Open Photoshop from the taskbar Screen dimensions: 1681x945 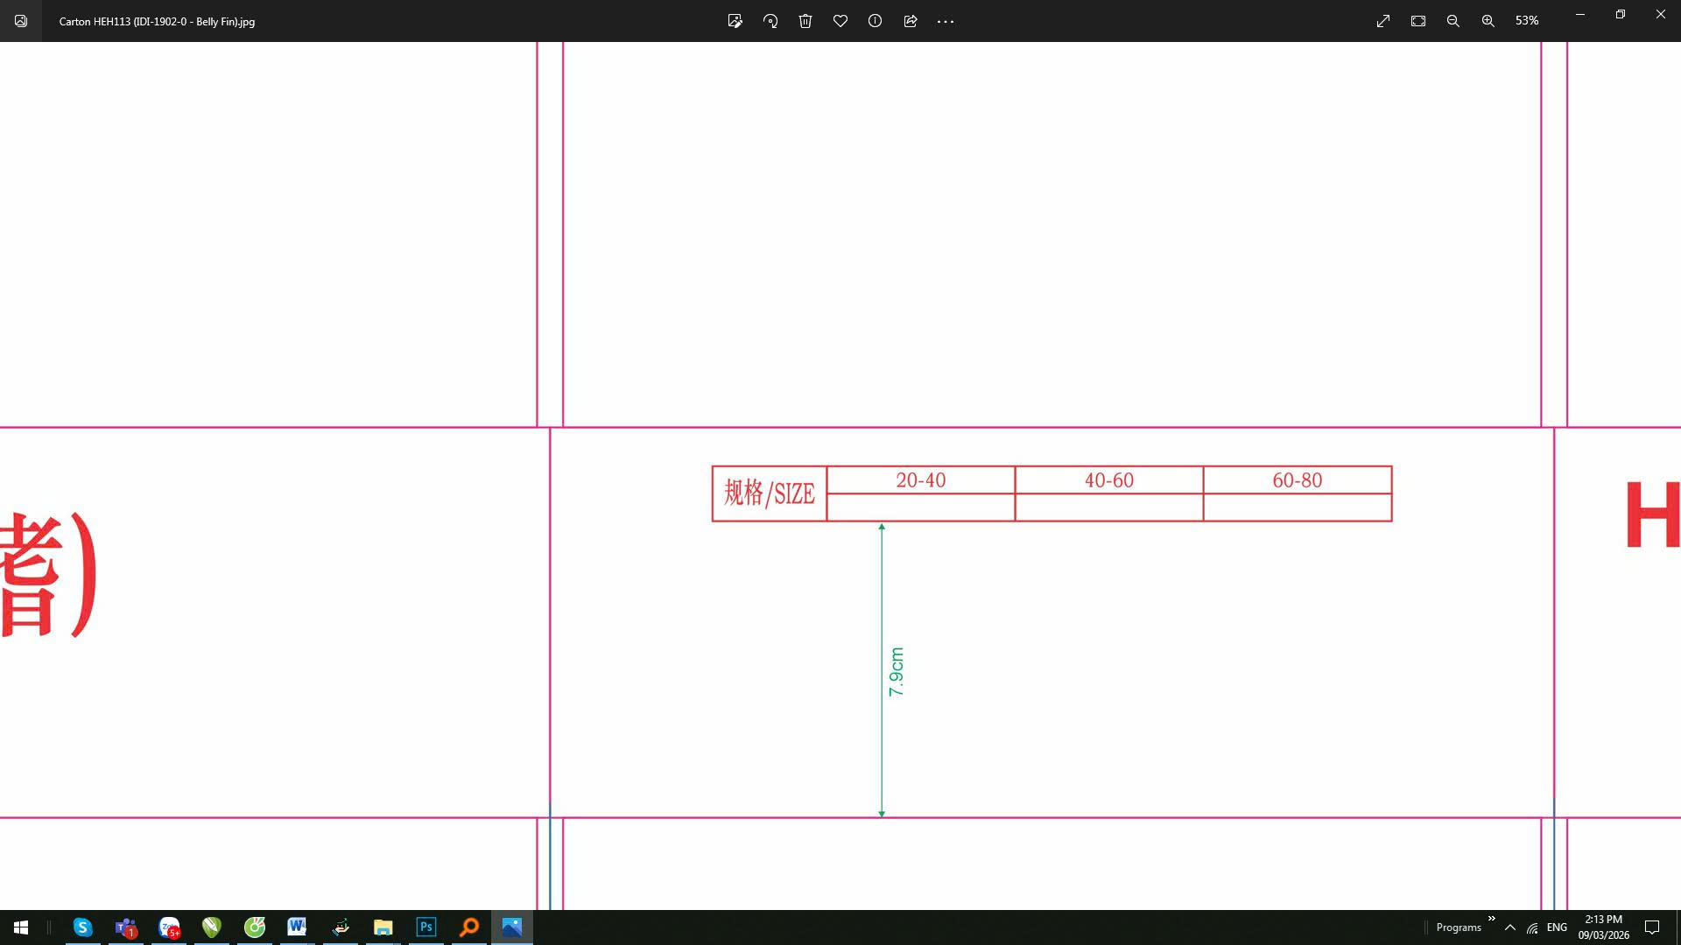426,927
